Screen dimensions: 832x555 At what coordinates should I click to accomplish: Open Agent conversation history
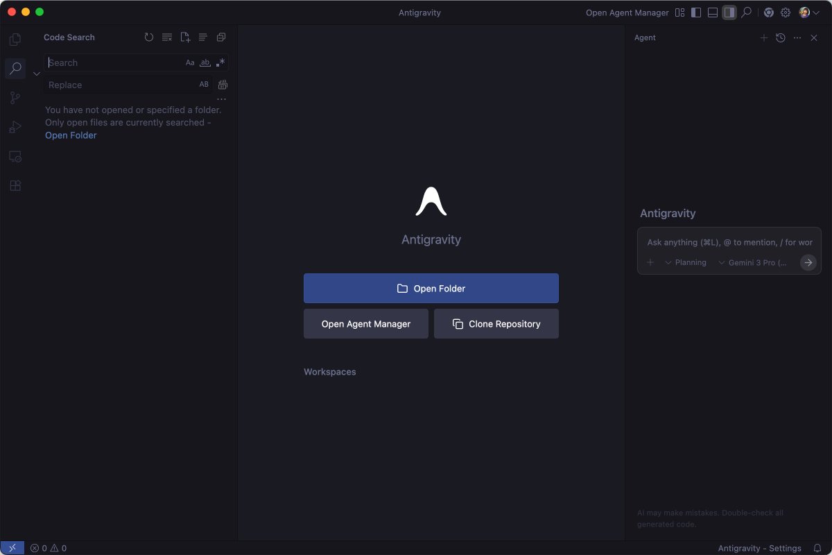[x=781, y=38]
